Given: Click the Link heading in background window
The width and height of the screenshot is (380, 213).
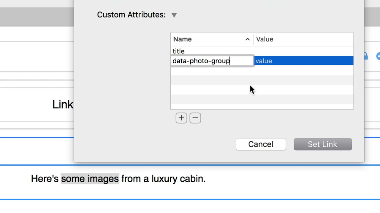Looking at the screenshot, I should pos(63,104).
